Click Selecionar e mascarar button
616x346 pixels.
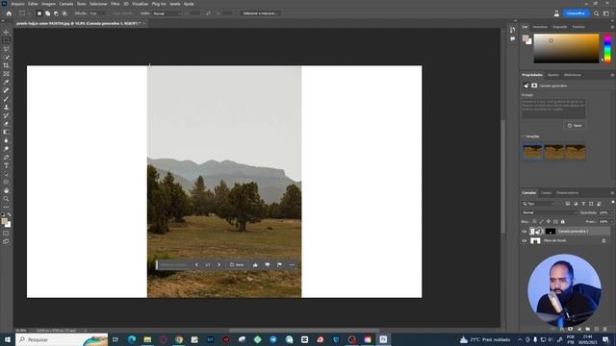260,13
